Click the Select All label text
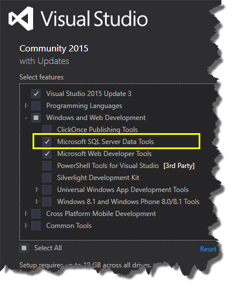This screenshot has width=234, height=288. 48,248
